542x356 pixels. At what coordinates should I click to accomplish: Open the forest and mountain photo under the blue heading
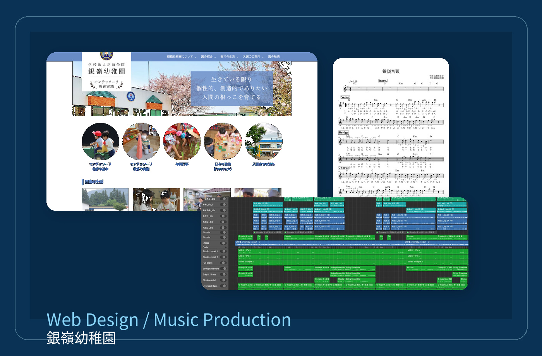(x=105, y=200)
